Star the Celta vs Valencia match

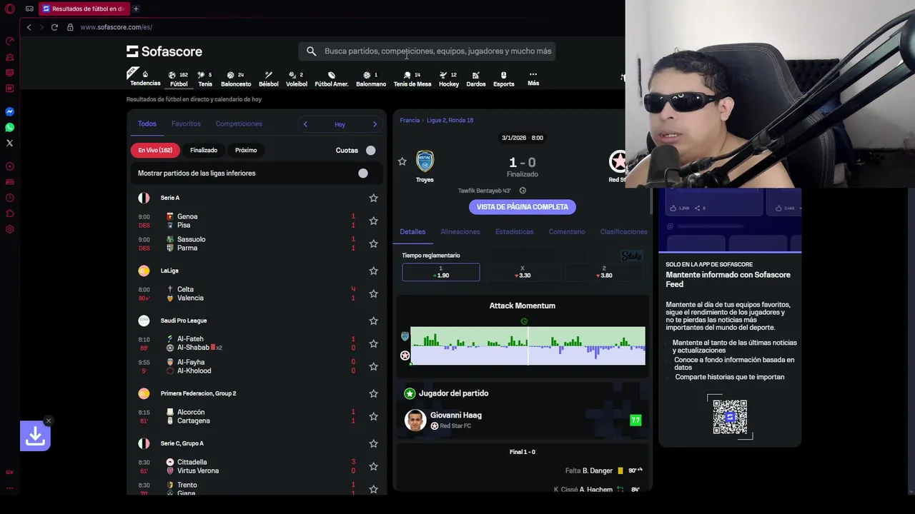(x=373, y=293)
